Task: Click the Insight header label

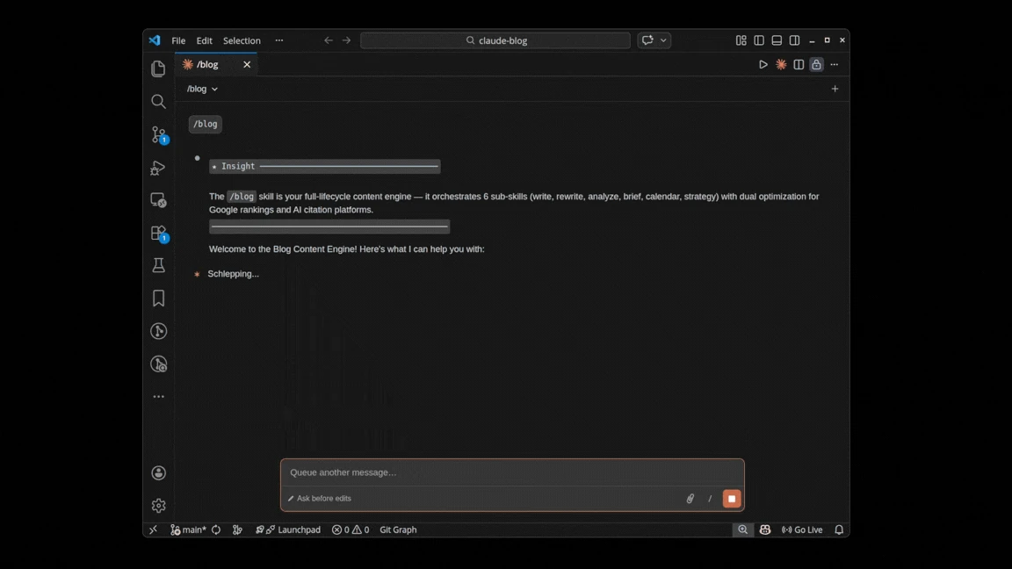Action: point(238,167)
